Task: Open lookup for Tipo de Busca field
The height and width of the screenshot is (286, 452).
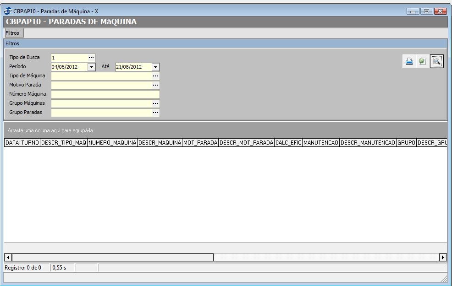Action: point(91,58)
